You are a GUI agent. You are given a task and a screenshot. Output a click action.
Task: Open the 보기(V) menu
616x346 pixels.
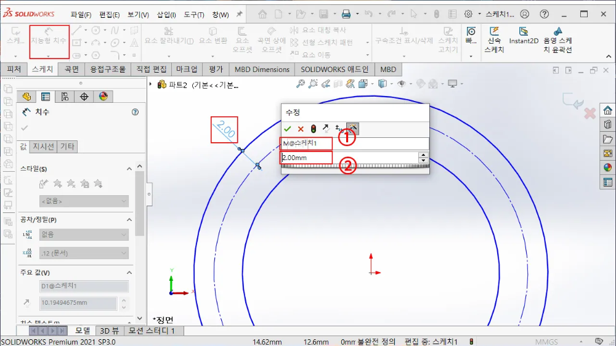point(138,15)
